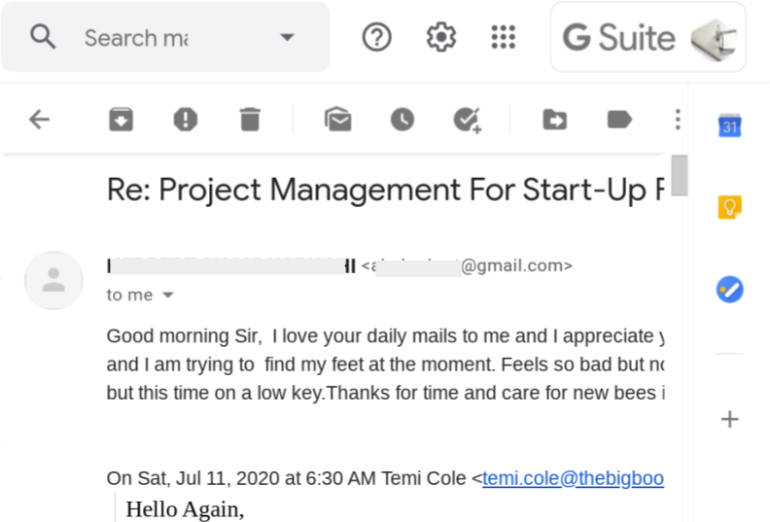The image size is (770, 522).
Task: Open Google Keep in side panel
Action: point(730,207)
